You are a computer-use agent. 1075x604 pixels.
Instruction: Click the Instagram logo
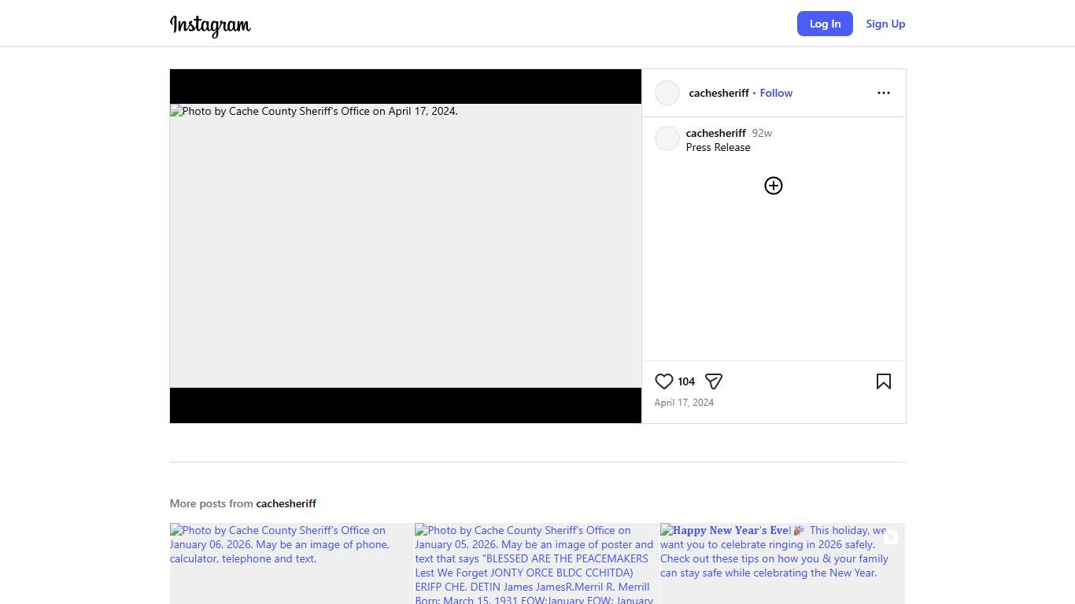coord(210,24)
